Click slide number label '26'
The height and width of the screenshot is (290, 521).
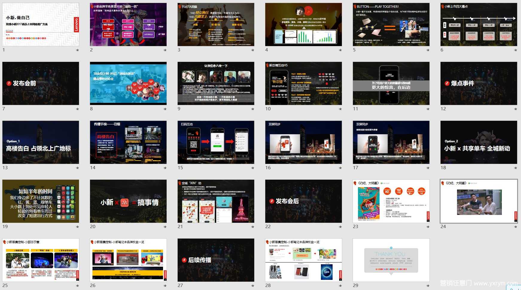93,286
